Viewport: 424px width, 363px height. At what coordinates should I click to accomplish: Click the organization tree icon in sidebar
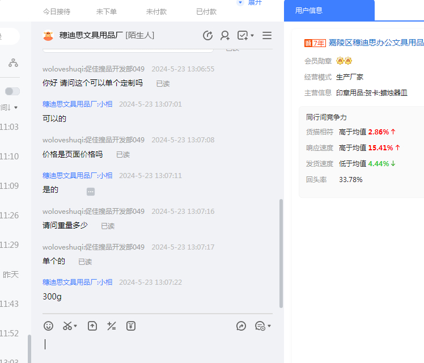pos(13,63)
